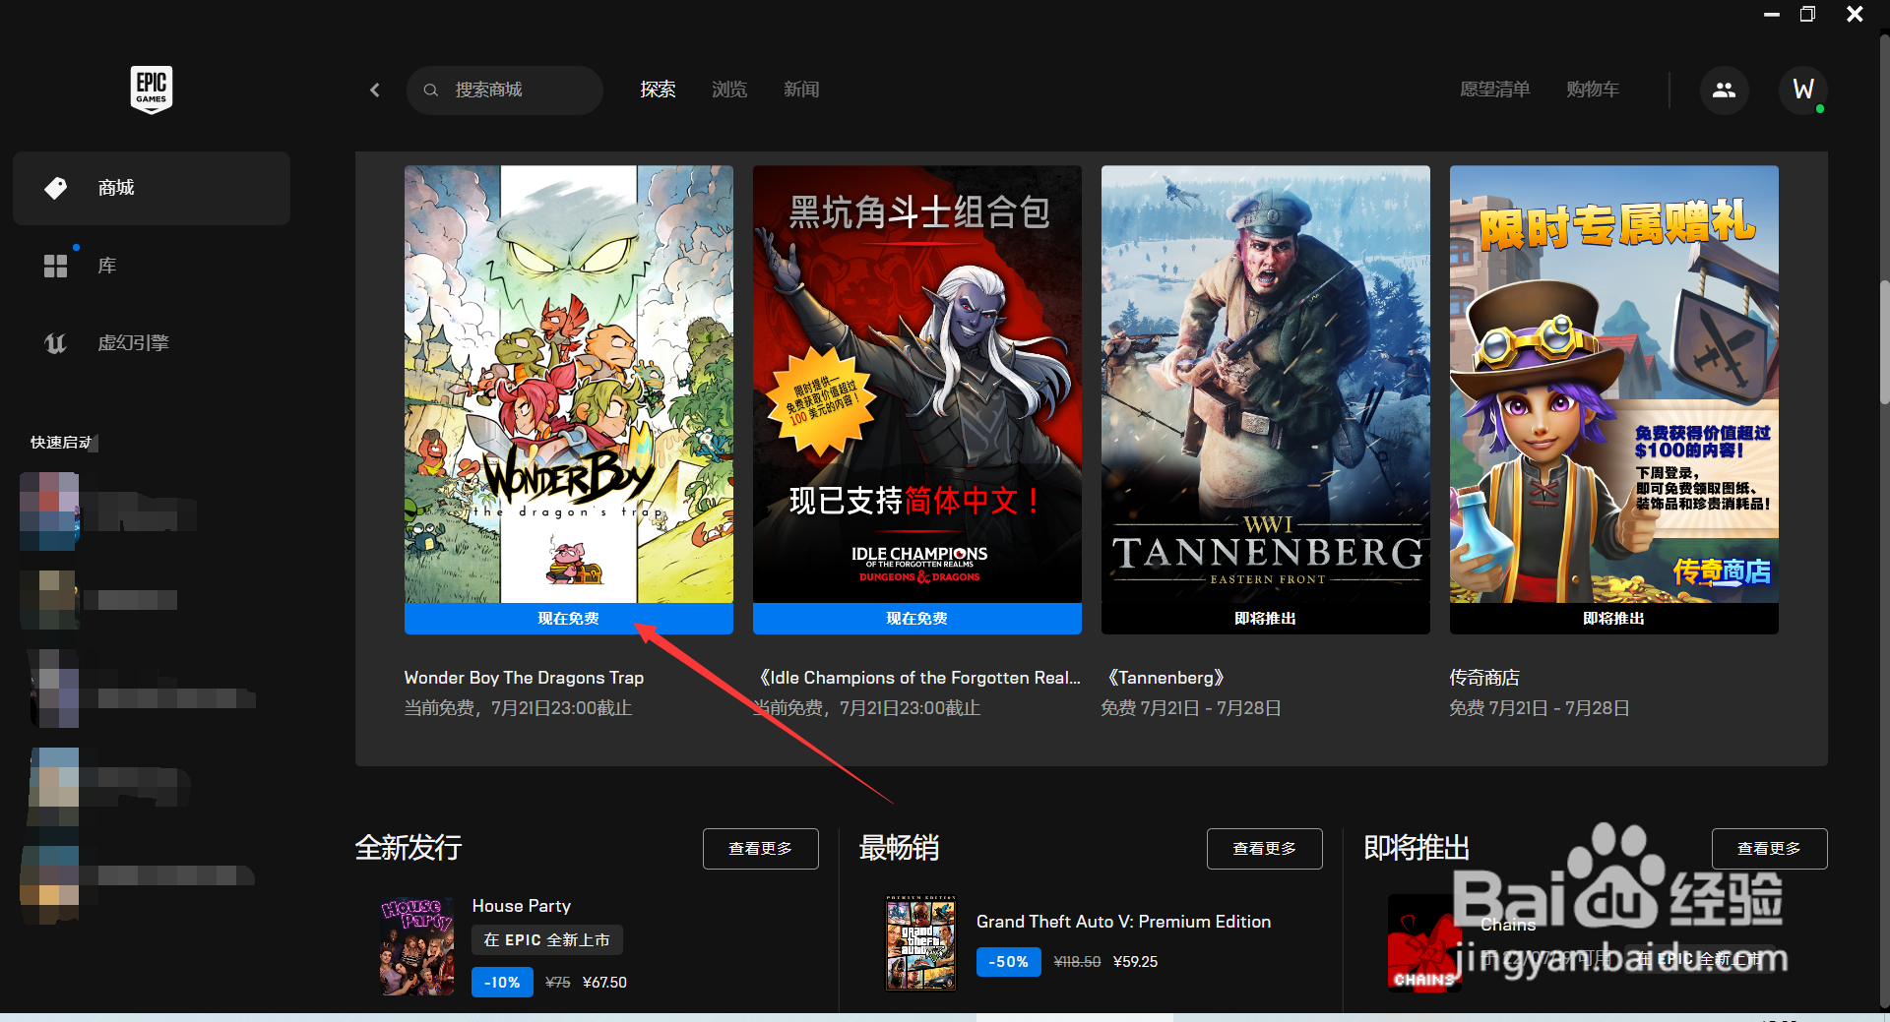Restore down the launcher window
Viewport: 1890px width, 1022px height.
1807,15
